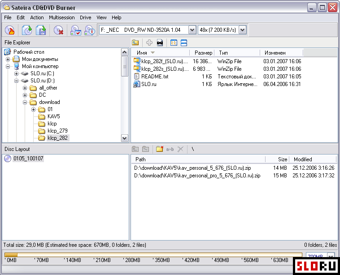Open the Action menu
Image resolution: width=340 pixels, height=275 pixels.
(x=37, y=17)
